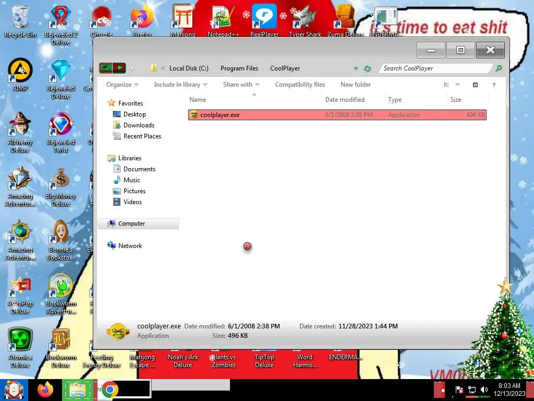Launch Notepad++ desktop shortcut

(x=223, y=20)
